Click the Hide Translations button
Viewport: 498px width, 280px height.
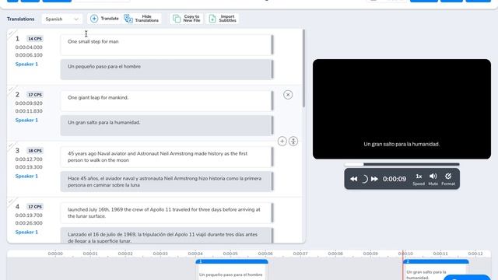point(142,19)
